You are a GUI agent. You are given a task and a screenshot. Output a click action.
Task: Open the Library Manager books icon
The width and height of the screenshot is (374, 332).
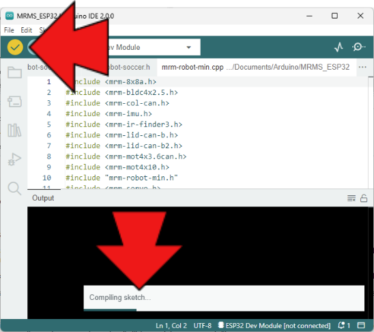coord(14,130)
